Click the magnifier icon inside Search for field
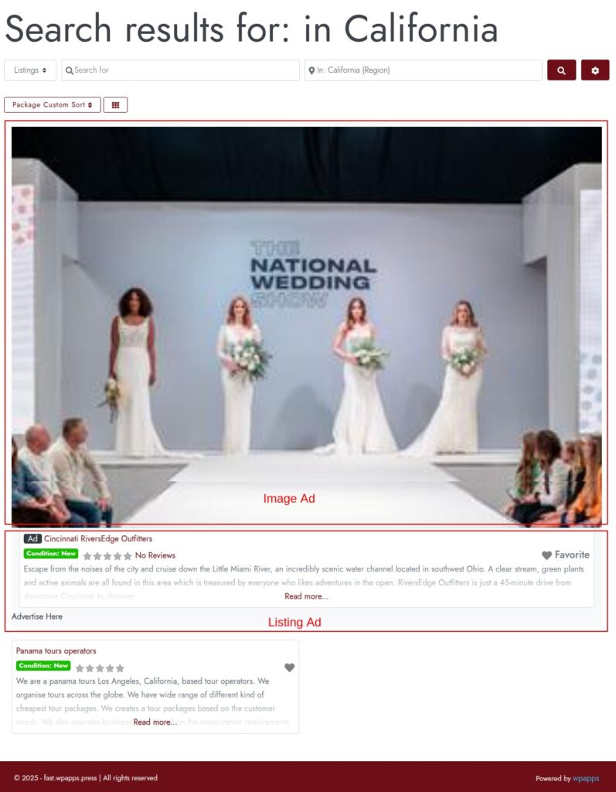Image resolution: width=616 pixels, height=792 pixels. 69,70
